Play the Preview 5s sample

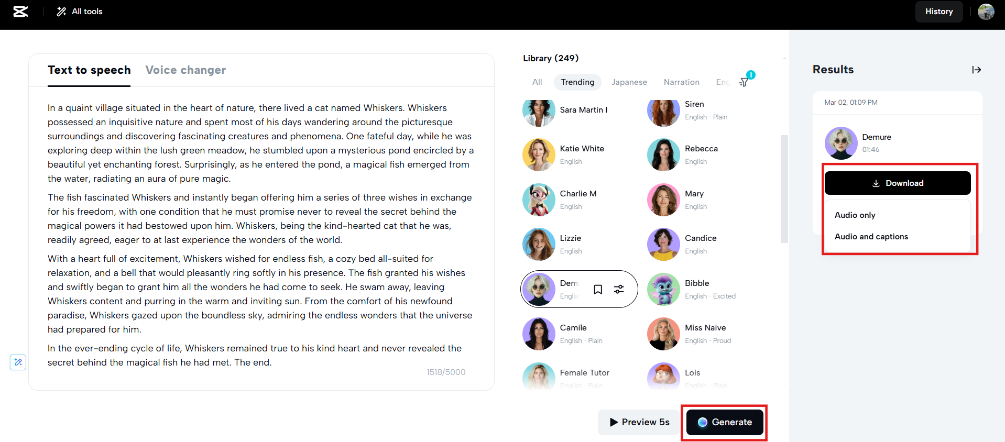[x=639, y=422]
